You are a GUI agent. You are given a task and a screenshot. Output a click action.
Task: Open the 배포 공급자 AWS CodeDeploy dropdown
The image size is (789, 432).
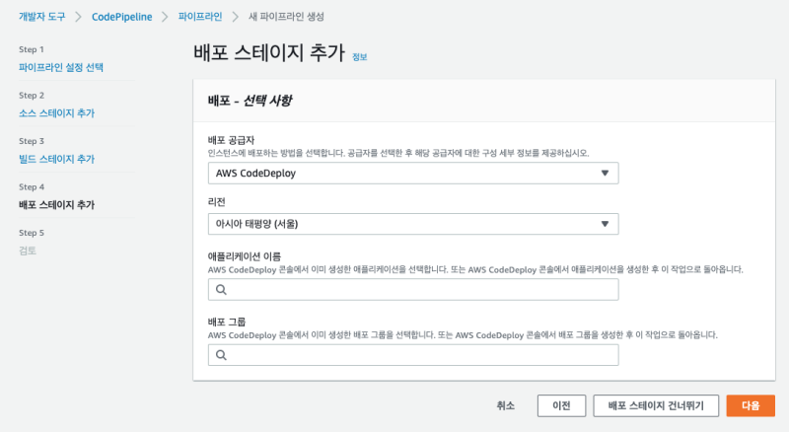[x=413, y=174]
